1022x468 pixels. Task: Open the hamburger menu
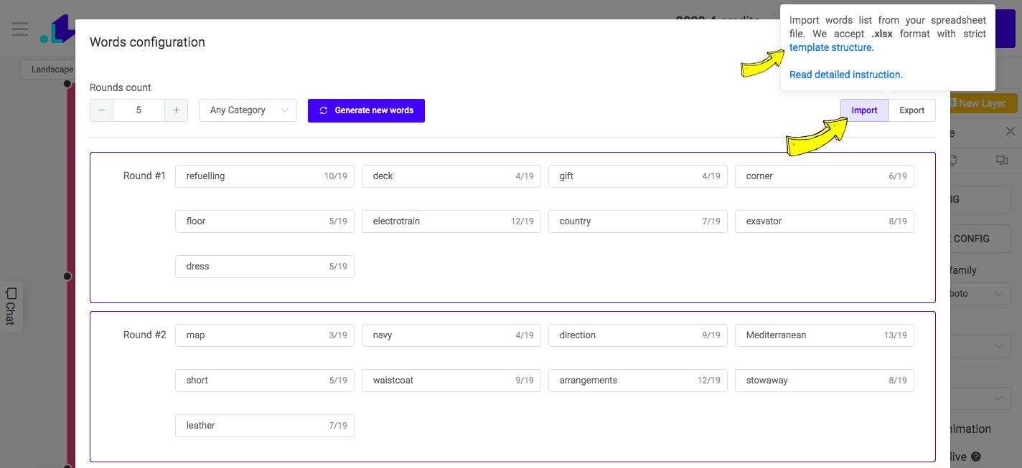point(20,29)
